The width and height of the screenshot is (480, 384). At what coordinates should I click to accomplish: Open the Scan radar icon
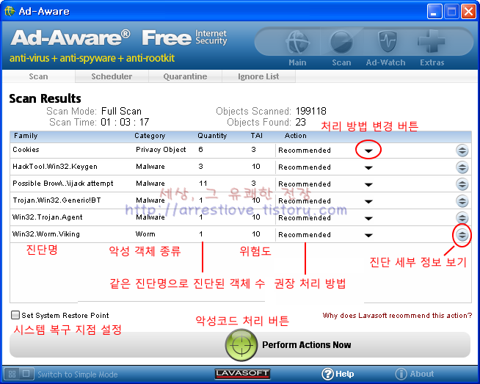pyautogui.click(x=341, y=43)
